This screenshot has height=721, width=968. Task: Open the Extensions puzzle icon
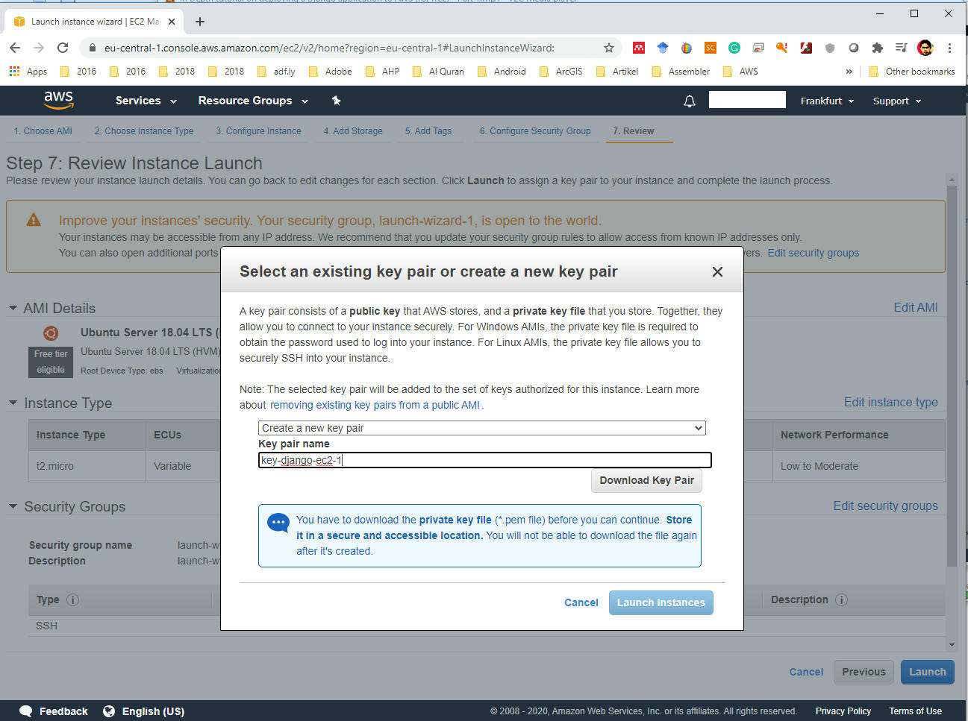click(x=878, y=48)
